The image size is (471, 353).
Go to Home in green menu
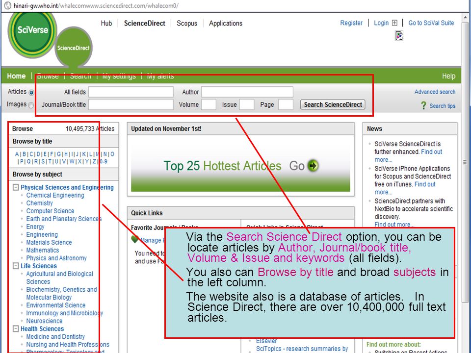click(x=16, y=76)
